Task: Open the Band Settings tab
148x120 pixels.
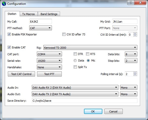Action: pyautogui.click(x=49, y=14)
